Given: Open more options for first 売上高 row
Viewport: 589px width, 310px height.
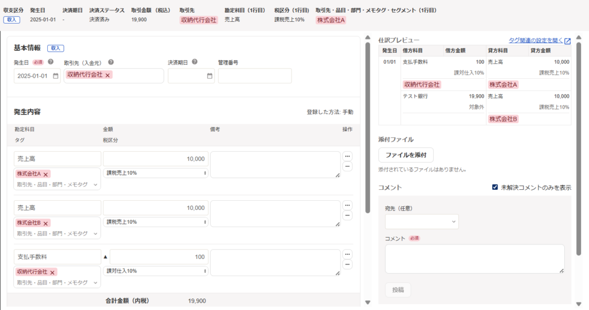Looking at the screenshot, I should (347, 156).
